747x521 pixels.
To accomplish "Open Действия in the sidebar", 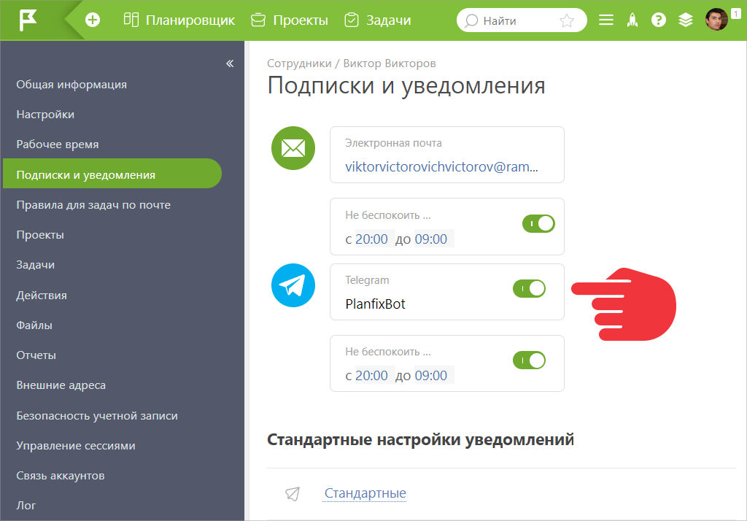I will pos(42,295).
